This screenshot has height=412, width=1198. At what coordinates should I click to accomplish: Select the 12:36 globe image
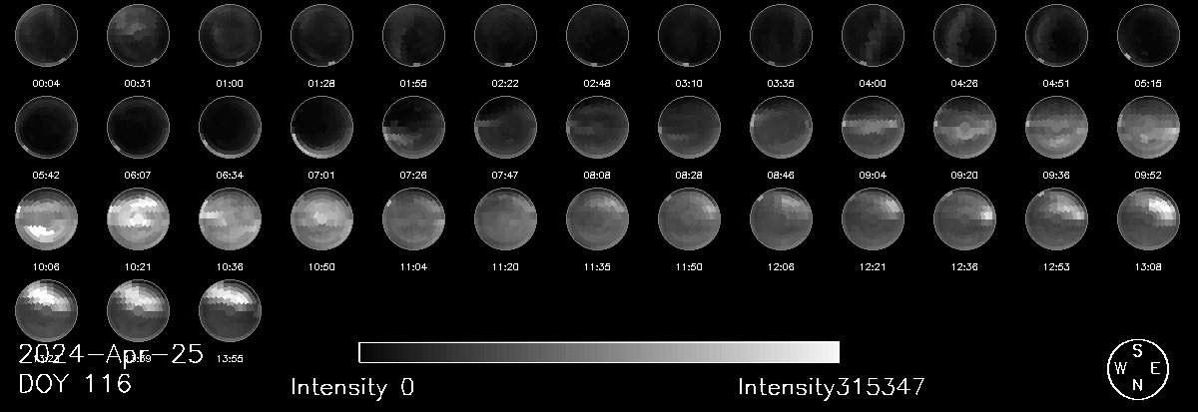[x=964, y=219]
